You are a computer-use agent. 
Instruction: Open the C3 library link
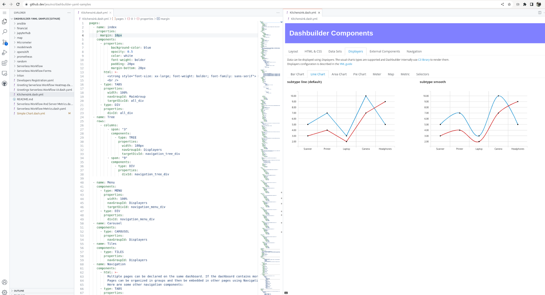pyautogui.click(x=424, y=60)
